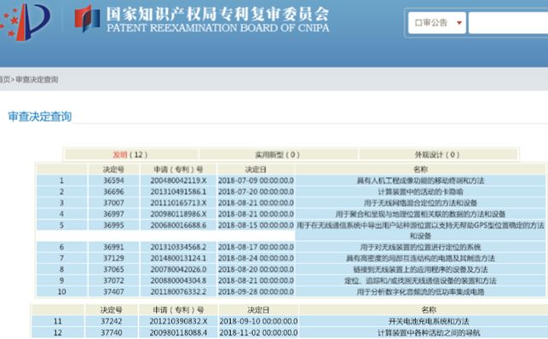548x339 pixels.
Task: Click application number 201310491586.1
Action: click(x=178, y=192)
